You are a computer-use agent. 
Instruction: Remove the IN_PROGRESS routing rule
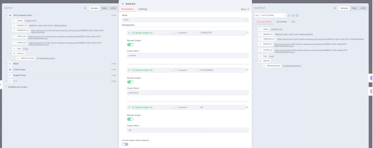(247, 70)
